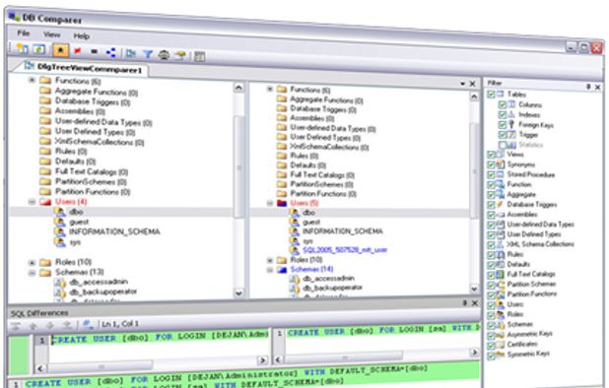609x388 pixels.
Task: Close the SQL Differences panel
Action: point(475,303)
